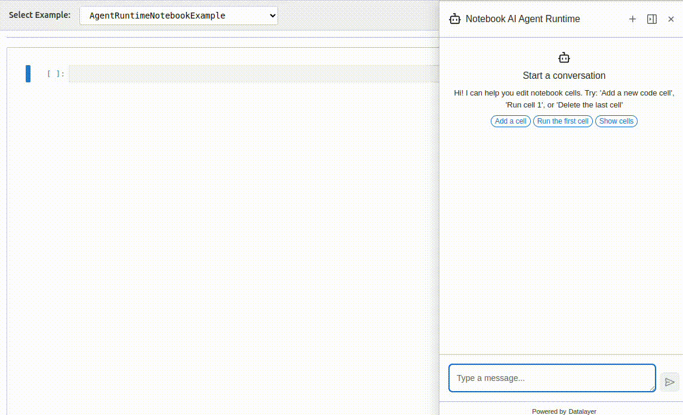
Task: Pick the 'Show cells' suggestion chip
Action: click(x=616, y=121)
